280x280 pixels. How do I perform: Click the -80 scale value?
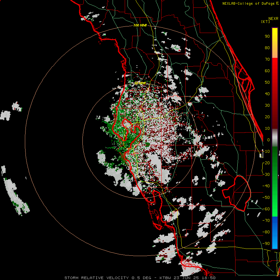[x=266, y=232]
